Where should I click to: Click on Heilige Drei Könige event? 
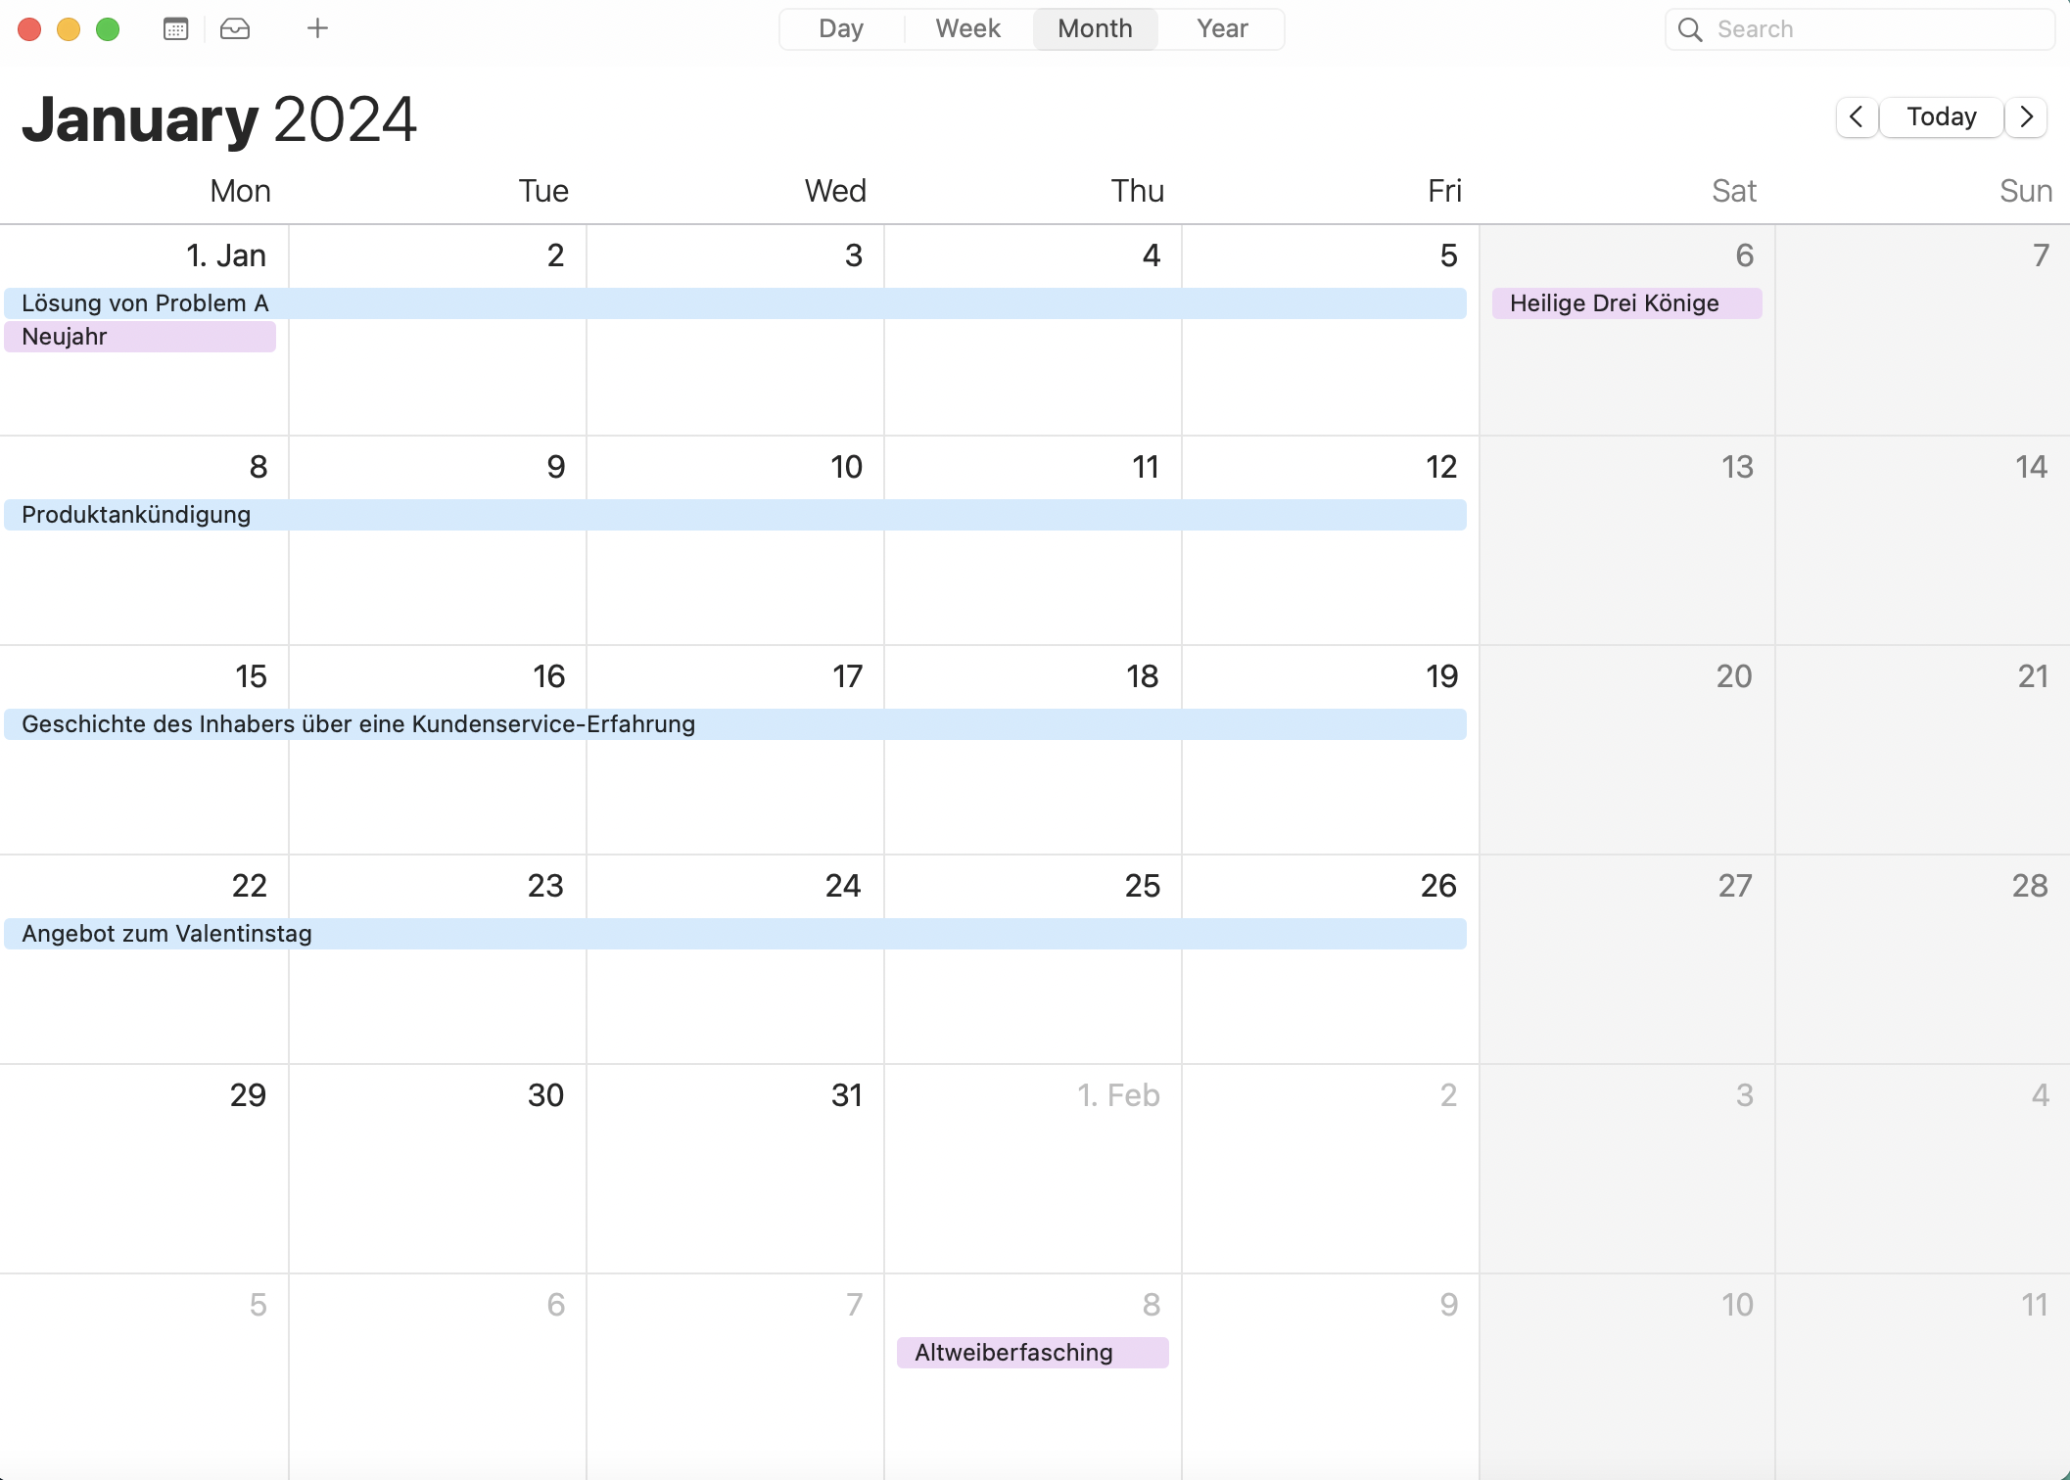pyautogui.click(x=1623, y=302)
